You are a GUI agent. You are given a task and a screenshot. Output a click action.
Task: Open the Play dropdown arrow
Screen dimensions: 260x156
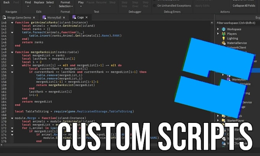click(x=81, y=6)
